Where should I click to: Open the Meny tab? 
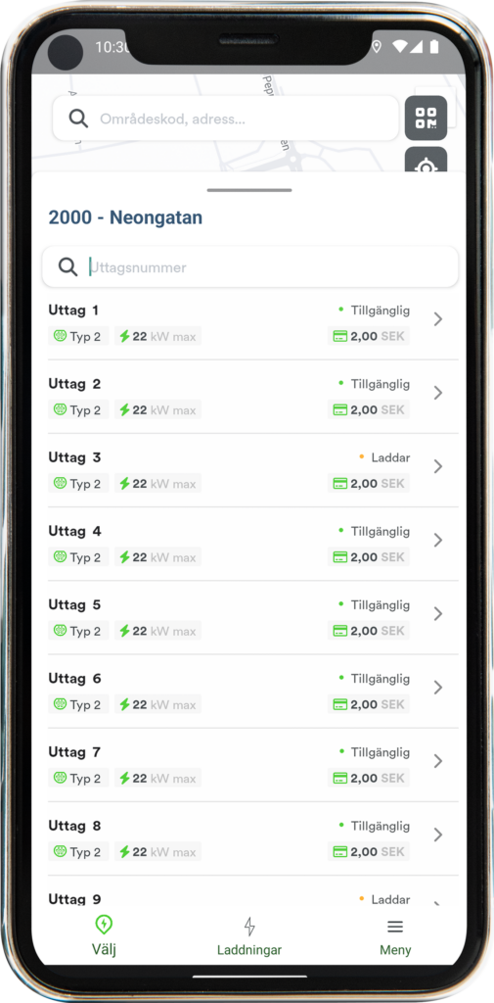395,936
